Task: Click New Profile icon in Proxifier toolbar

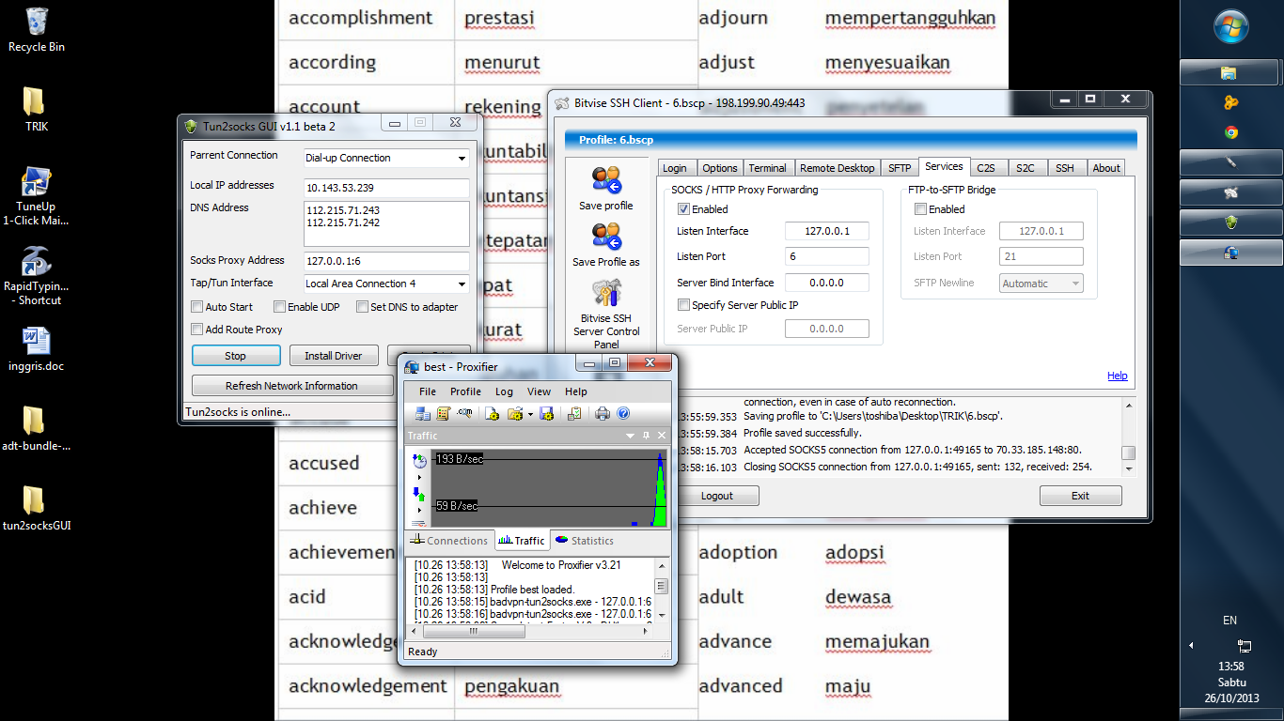Action: [x=492, y=414]
